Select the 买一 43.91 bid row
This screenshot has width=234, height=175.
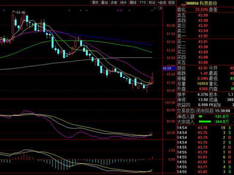[205, 42]
